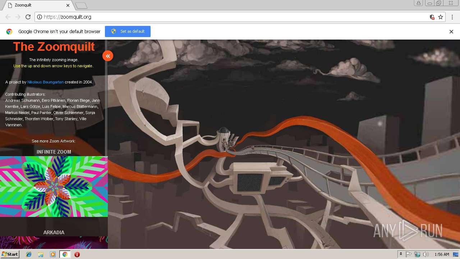Click 'Use the up and down arrow keys' text
Screen dimensions: 460x259
pyautogui.click(x=53, y=66)
